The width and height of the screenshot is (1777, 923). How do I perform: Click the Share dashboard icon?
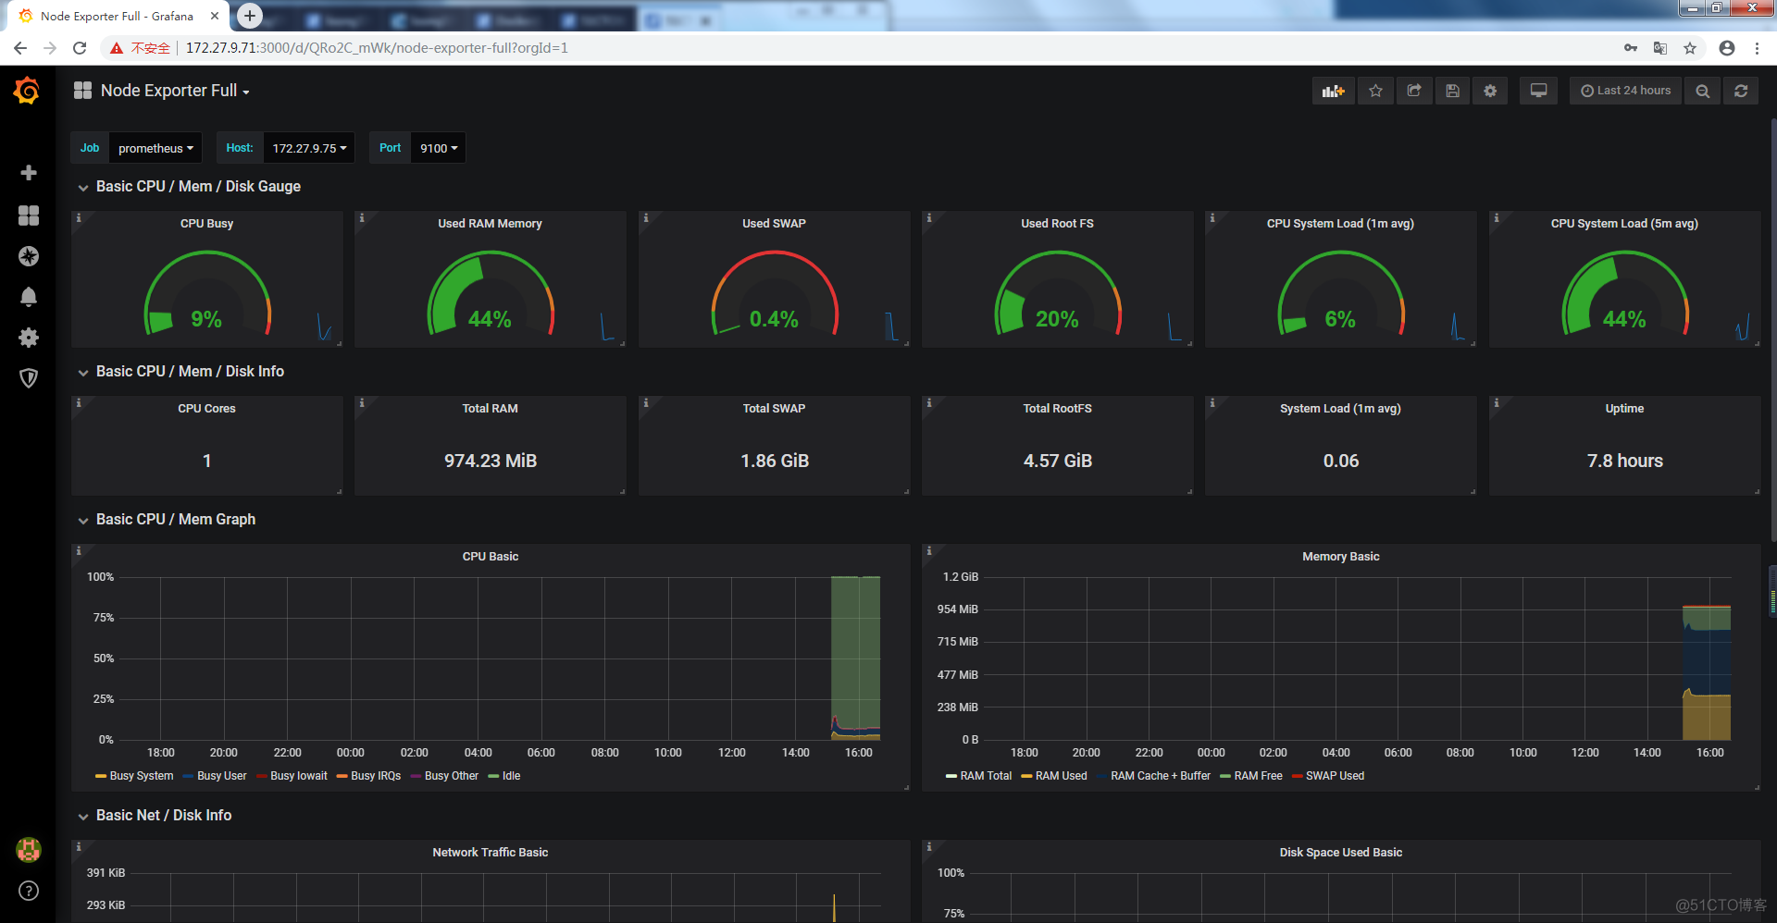coord(1414,91)
